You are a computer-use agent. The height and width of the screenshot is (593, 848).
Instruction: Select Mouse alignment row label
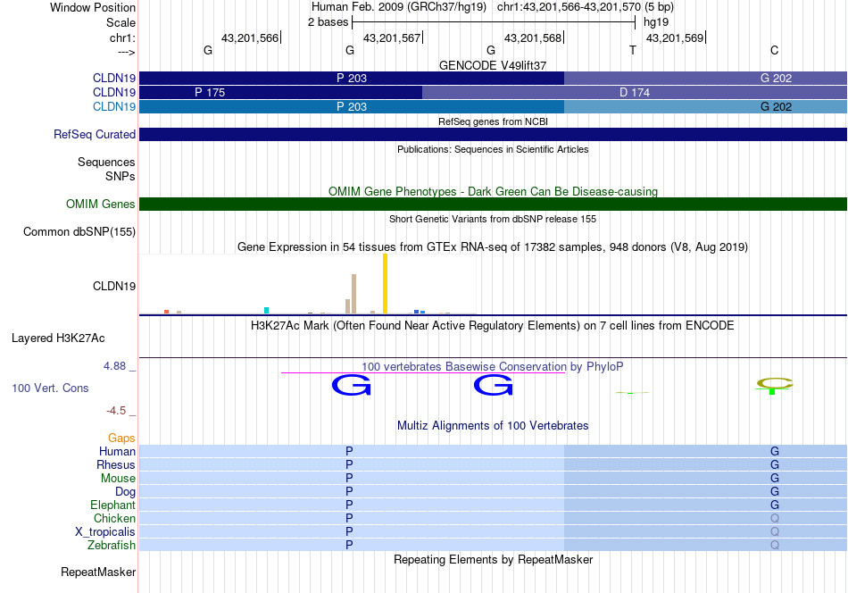118,479
